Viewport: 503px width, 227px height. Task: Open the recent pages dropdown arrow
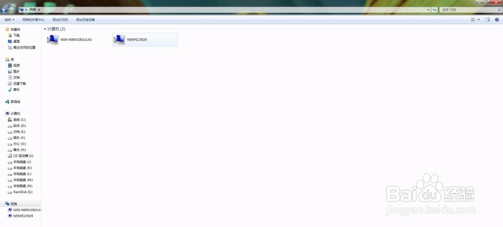click(17, 10)
